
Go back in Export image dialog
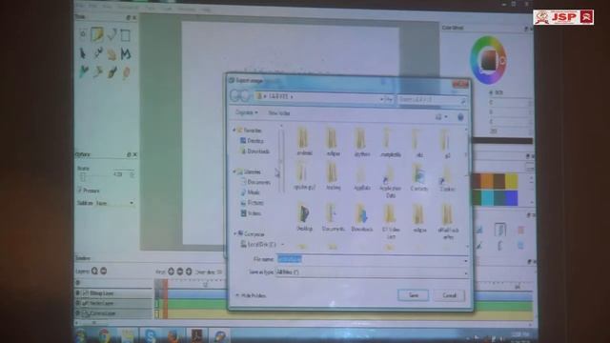coord(235,95)
